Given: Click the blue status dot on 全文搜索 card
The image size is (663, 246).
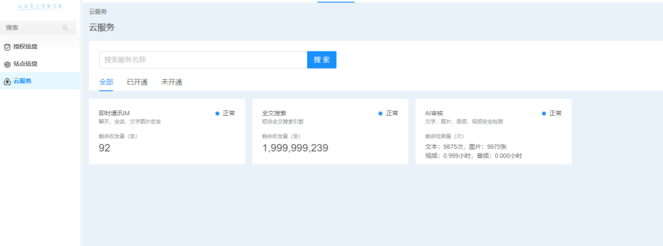Looking at the screenshot, I should [381, 114].
